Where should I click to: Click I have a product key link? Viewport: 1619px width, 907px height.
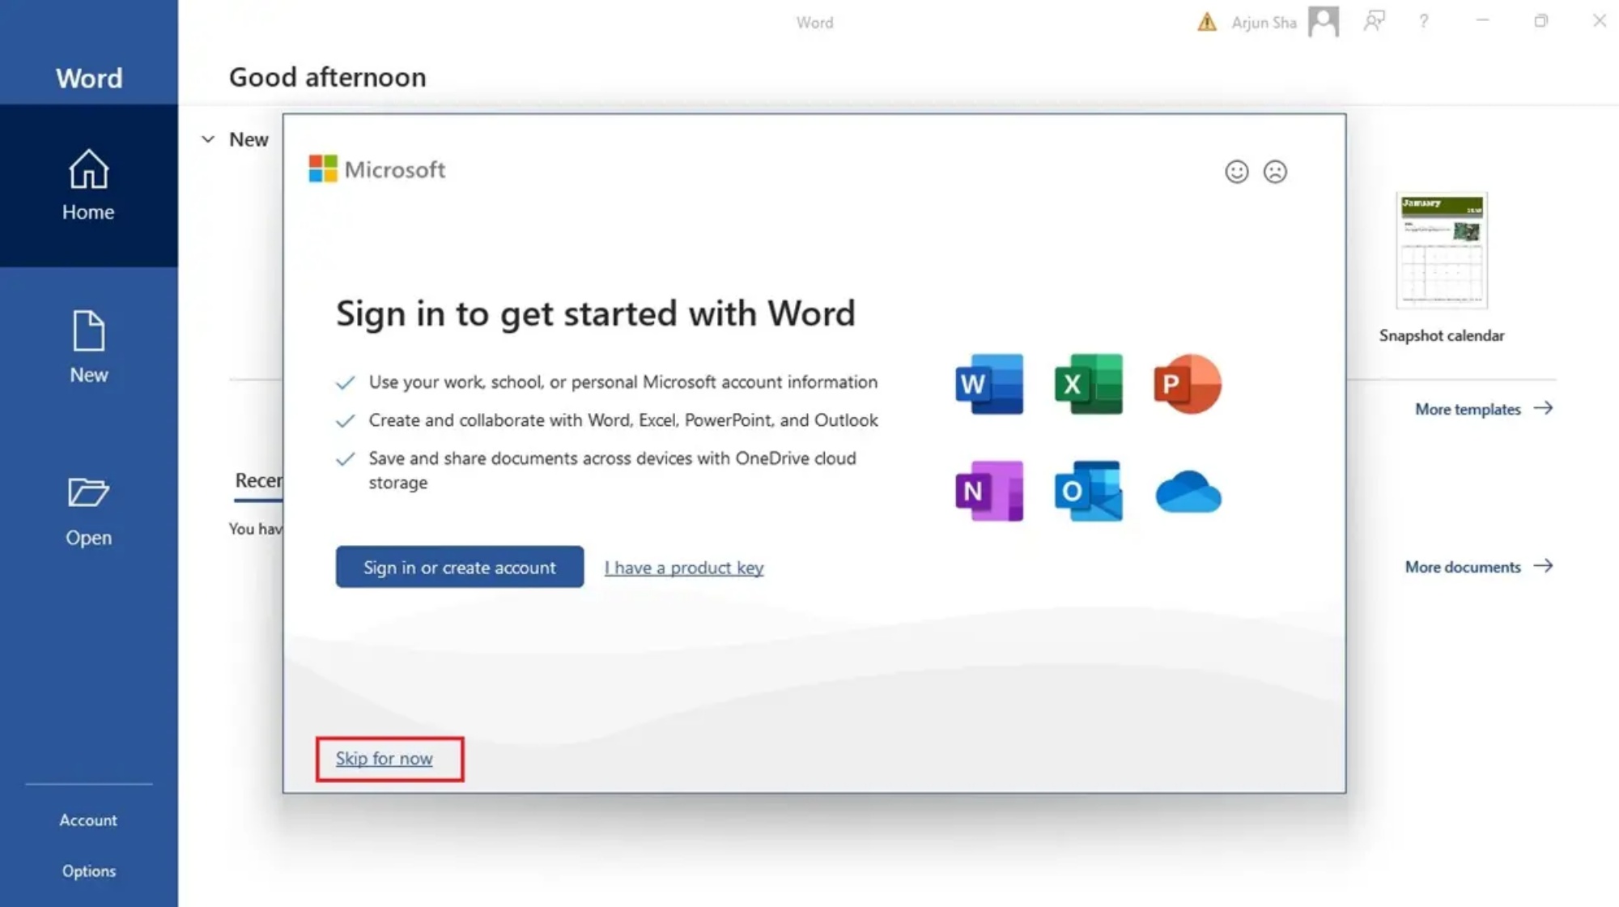coord(682,568)
